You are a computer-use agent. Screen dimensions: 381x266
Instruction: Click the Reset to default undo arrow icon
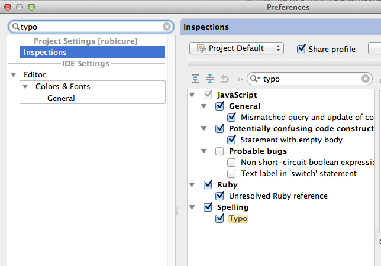pyautogui.click(x=225, y=79)
